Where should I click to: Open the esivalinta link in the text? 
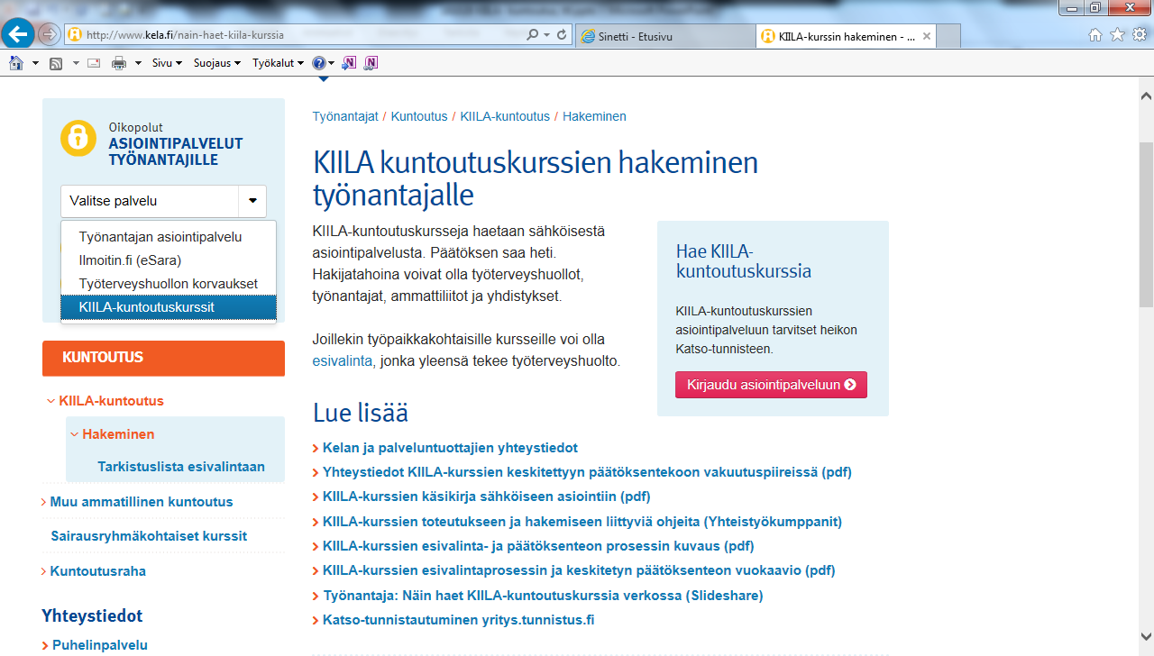[x=342, y=362]
